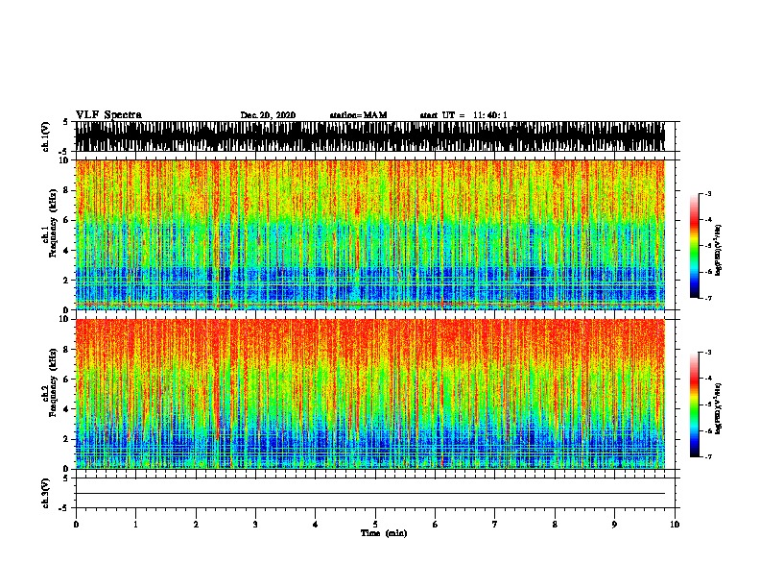Click the "station=MAM" label
This screenshot has width=760, height=588.
tap(358, 115)
